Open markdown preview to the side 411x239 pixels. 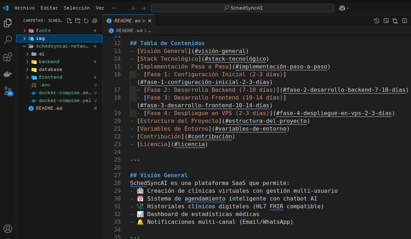click(386, 21)
